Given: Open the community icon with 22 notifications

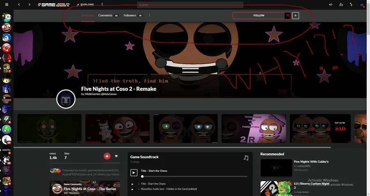Looking at the screenshot, I should (x=7, y=160).
